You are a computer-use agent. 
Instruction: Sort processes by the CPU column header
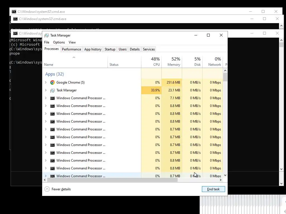(x=151, y=62)
